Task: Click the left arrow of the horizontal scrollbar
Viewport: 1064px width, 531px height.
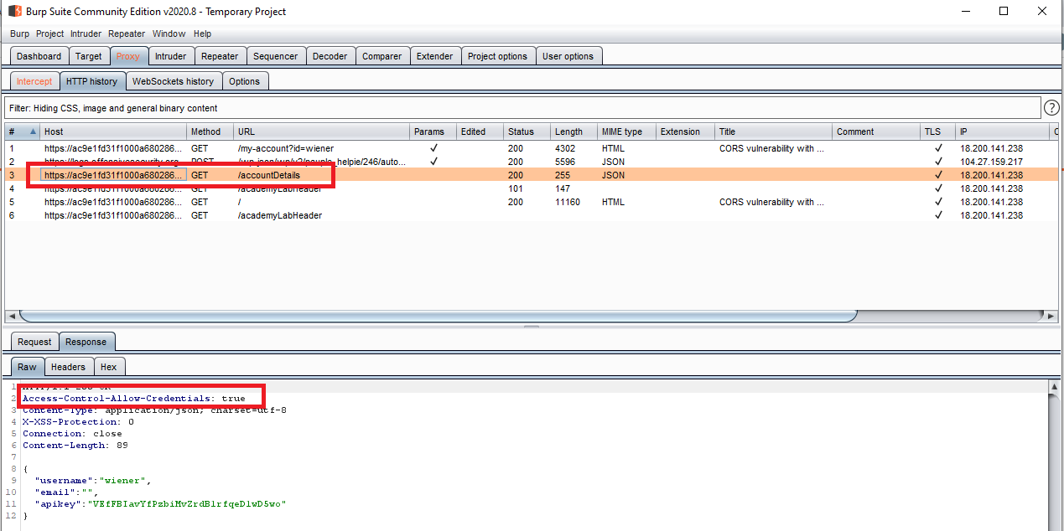Action: pyautogui.click(x=12, y=316)
